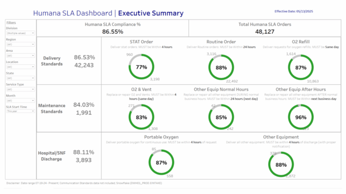
Task: Click the Hospital/SNF Discharge row label
Action: 52,156
